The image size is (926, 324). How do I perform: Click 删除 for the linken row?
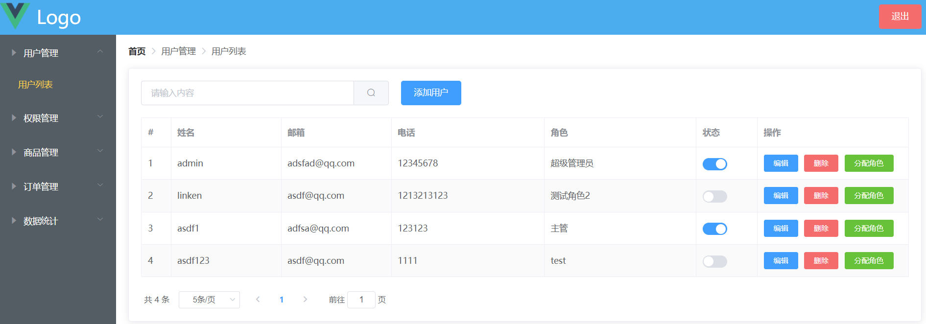coord(821,196)
